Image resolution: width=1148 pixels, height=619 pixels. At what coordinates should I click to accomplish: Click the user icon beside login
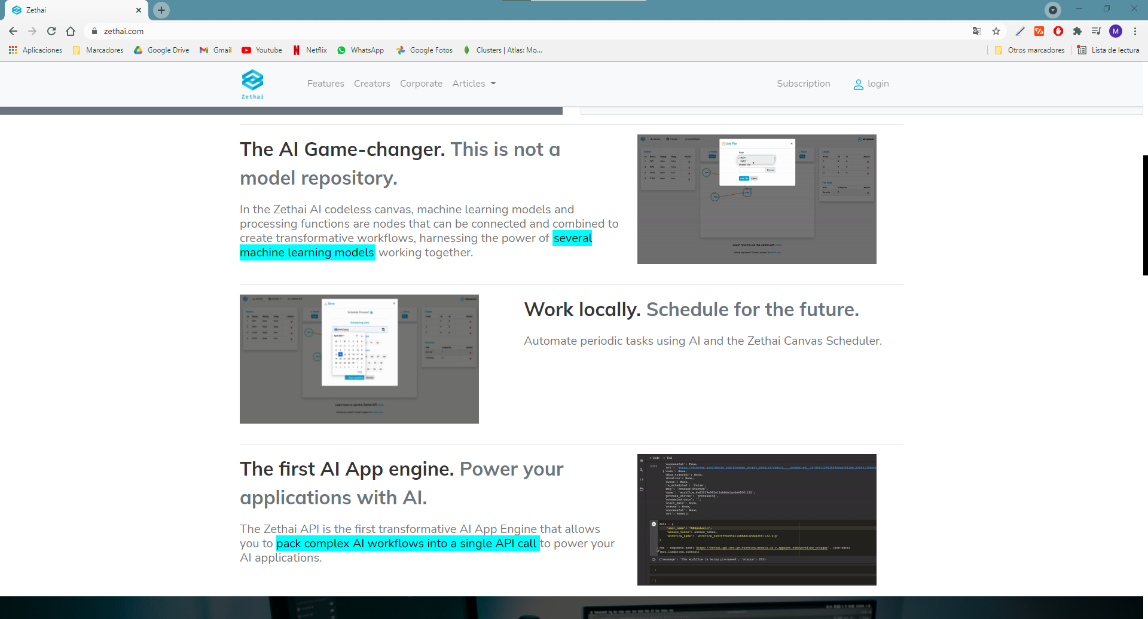859,84
